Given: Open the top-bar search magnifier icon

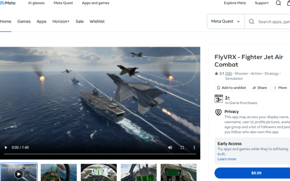Looking at the screenshot, I should (278, 3).
